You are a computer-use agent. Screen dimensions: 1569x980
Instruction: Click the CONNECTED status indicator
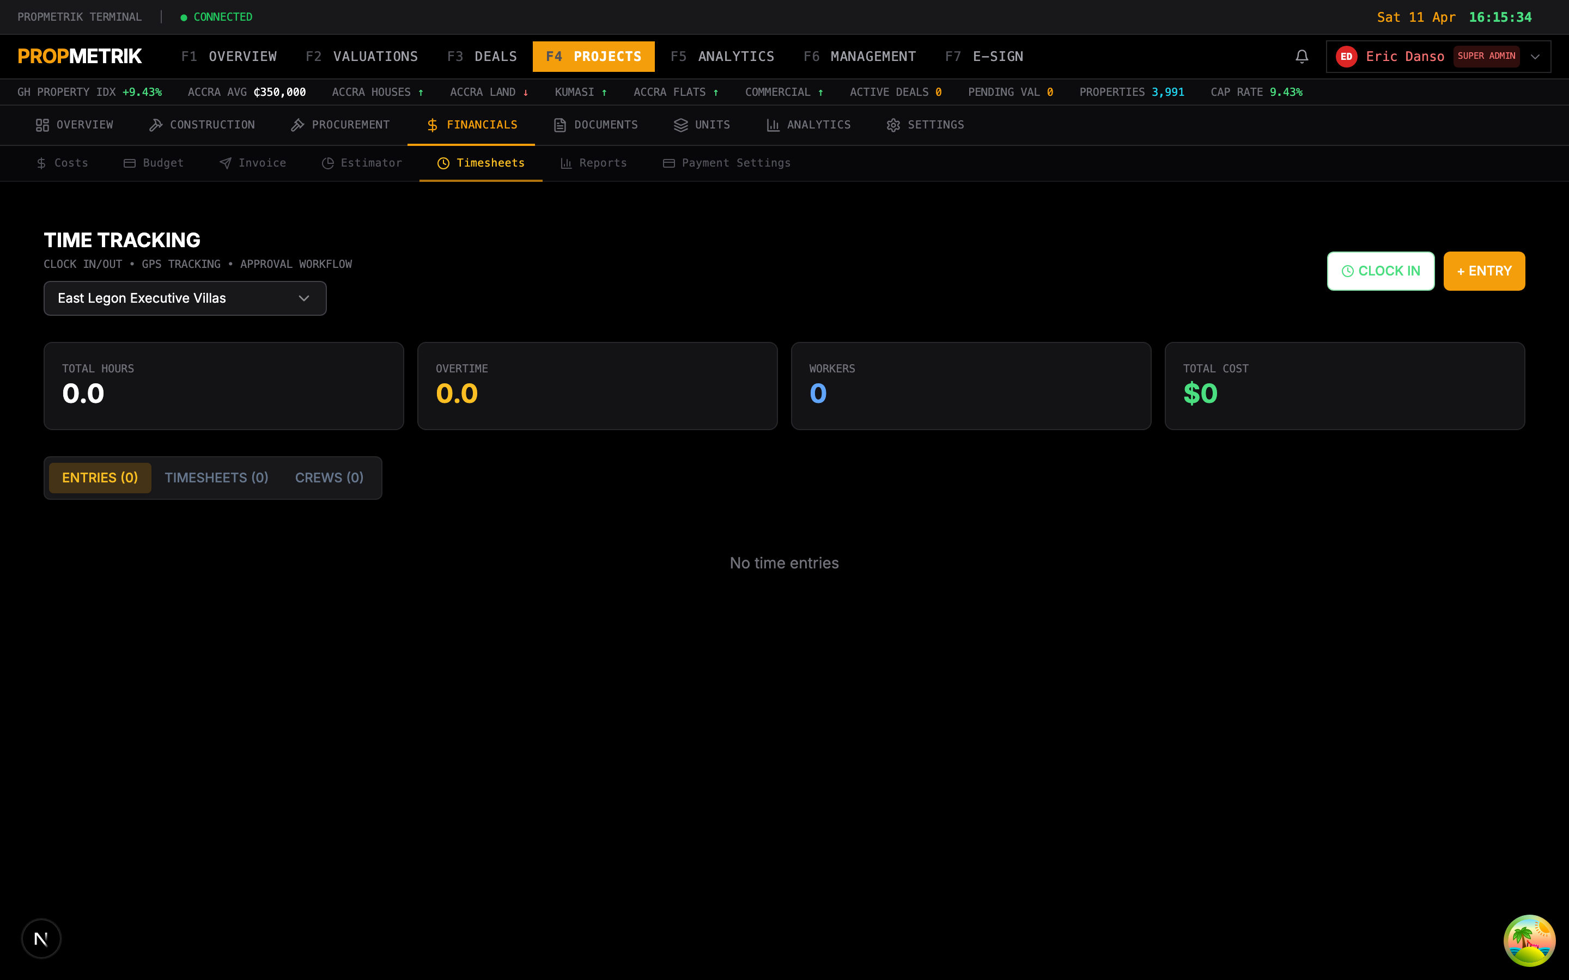pos(216,17)
